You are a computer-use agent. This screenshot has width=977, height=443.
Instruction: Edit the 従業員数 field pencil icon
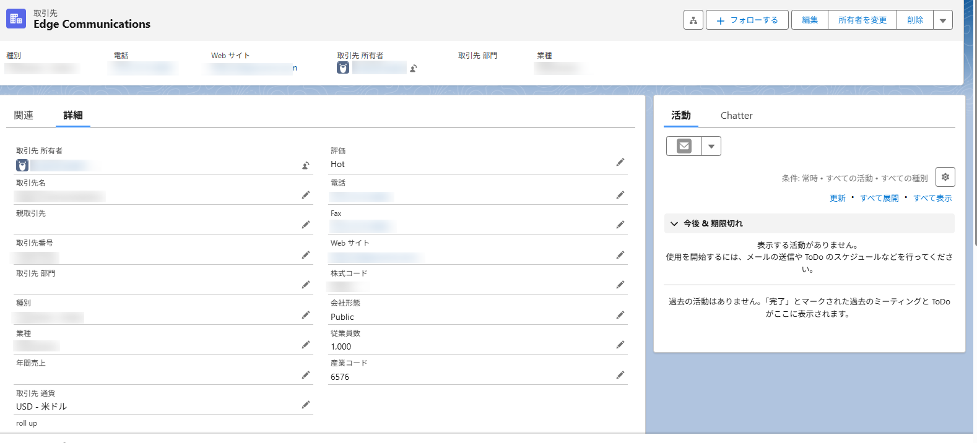pos(620,345)
